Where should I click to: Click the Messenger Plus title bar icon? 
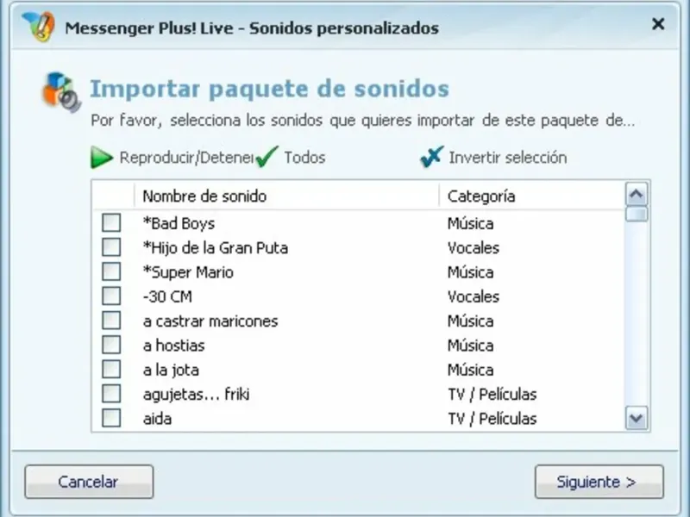pos(38,27)
